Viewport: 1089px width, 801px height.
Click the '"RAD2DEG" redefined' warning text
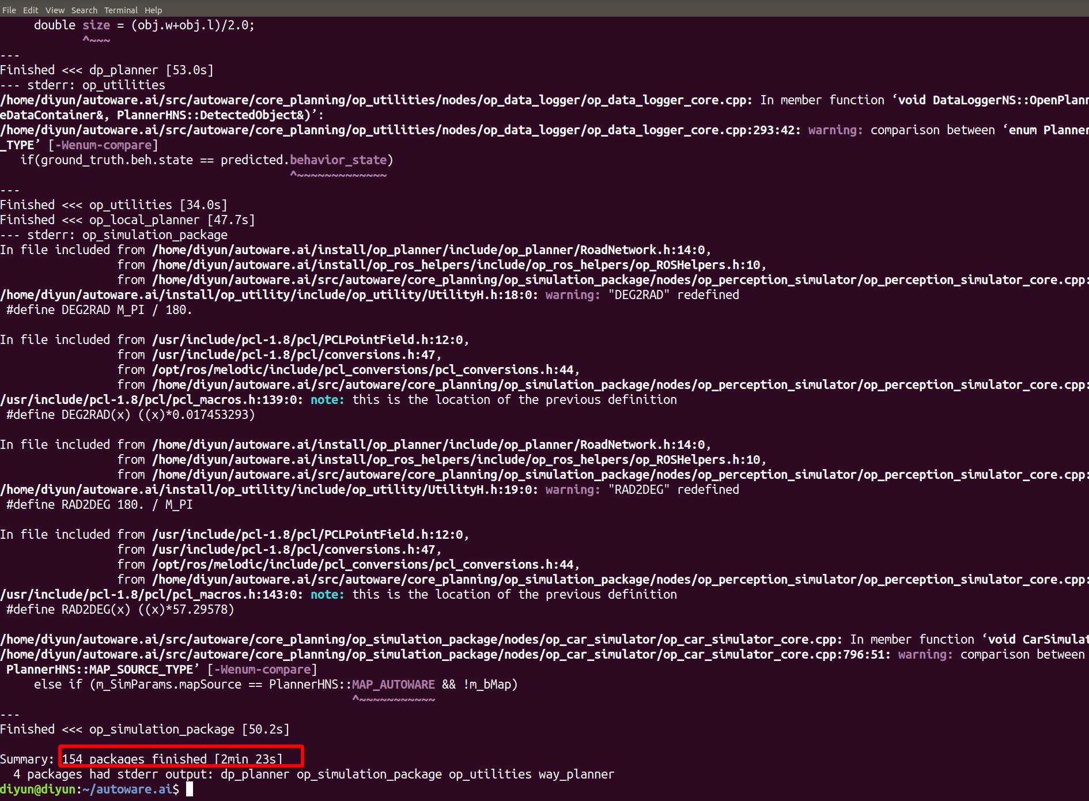pyautogui.click(x=674, y=490)
